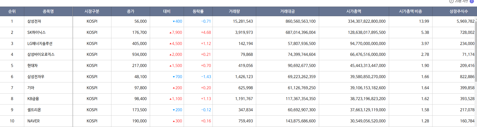Open the 기아 stock name
The width and height of the screenshot is (477, 127).
point(31,88)
